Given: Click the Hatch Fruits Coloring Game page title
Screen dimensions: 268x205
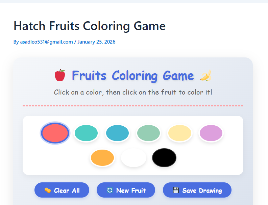Looking at the screenshot, I should pos(90,26).
